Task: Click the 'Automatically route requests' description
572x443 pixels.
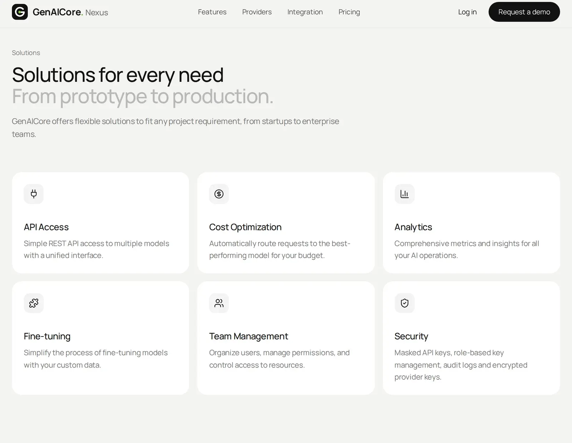Action: (x=280, y=249)
